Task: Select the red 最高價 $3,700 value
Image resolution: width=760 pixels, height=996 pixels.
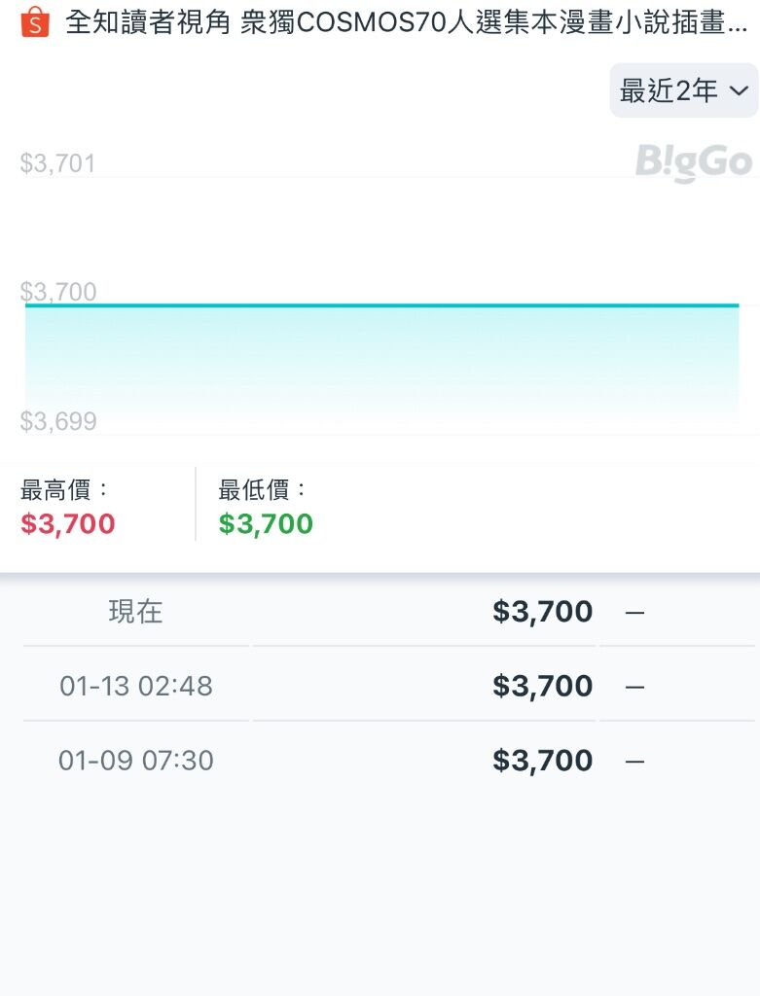Action: (x=68, y=524)
